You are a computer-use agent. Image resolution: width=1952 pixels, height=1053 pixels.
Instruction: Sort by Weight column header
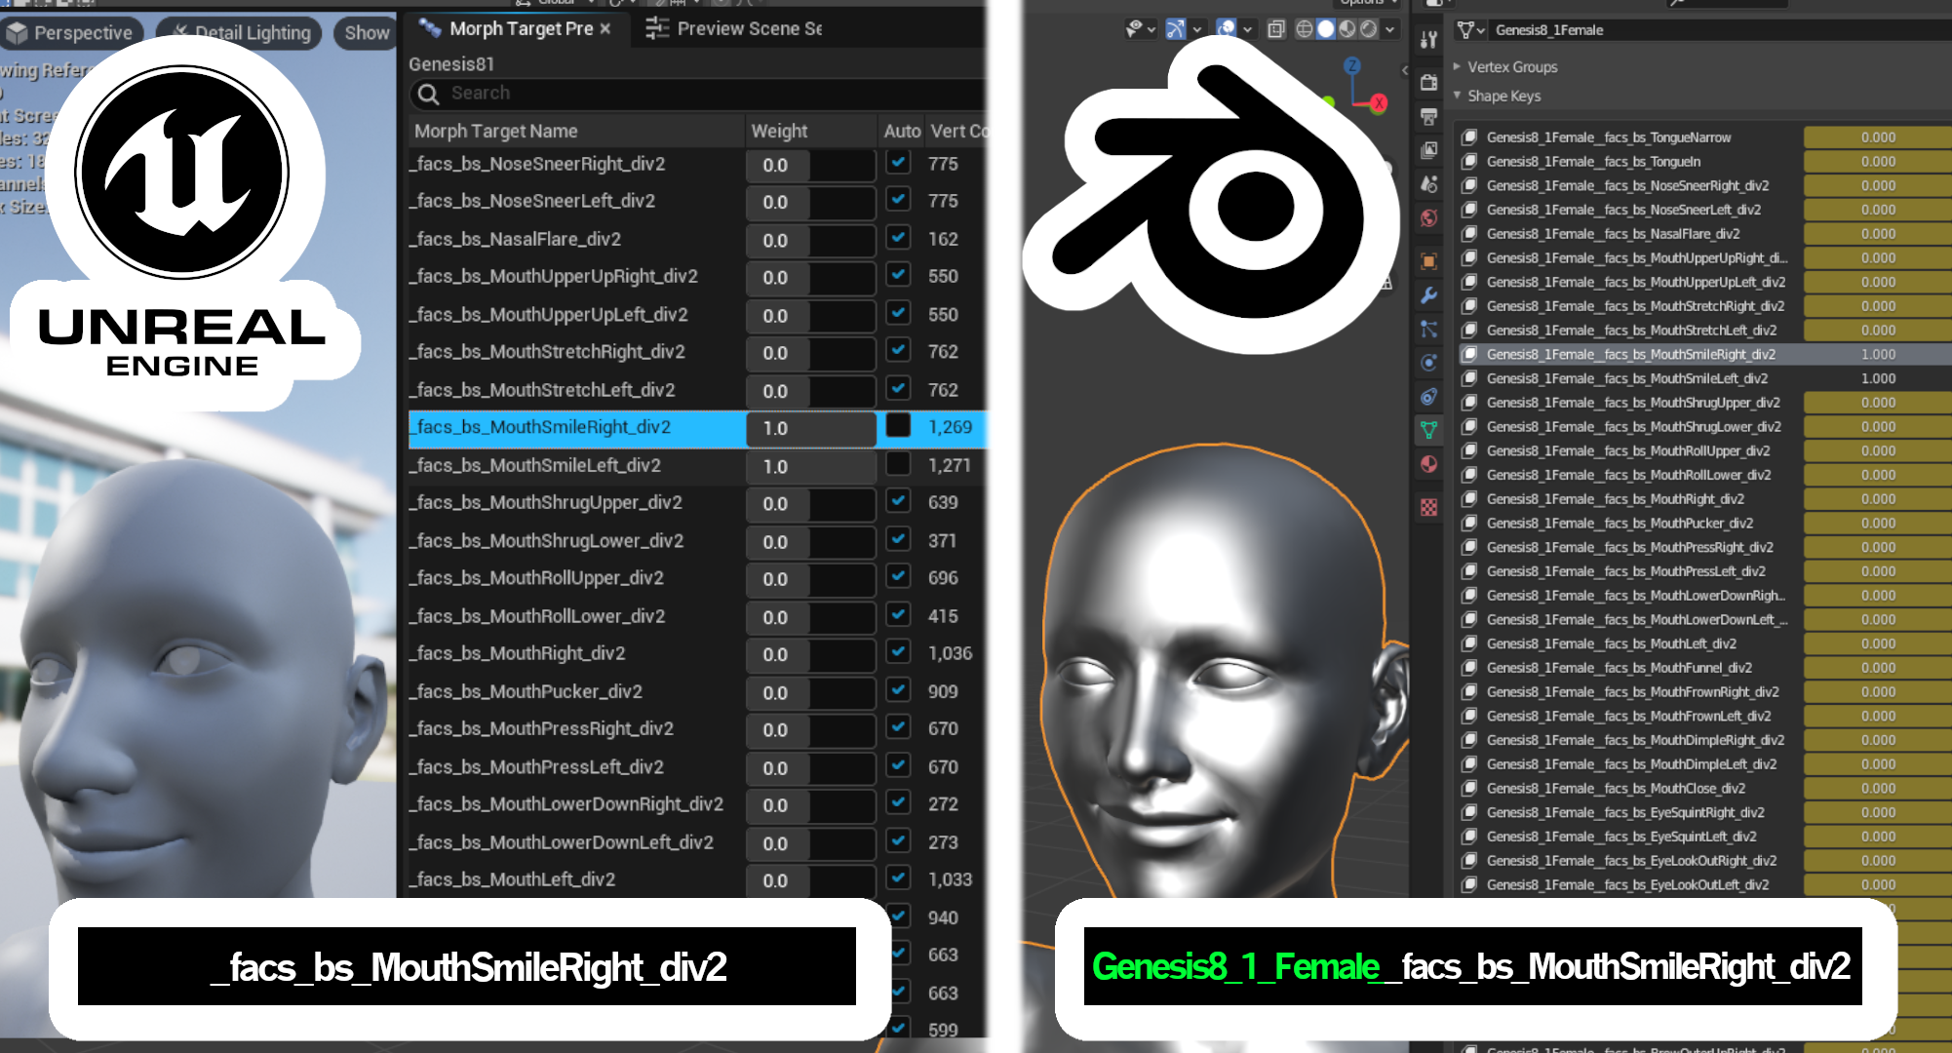(x=810, y=131)
